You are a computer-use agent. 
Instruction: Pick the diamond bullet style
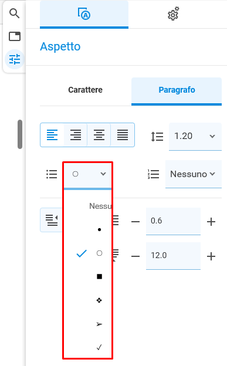click(99, 300)
